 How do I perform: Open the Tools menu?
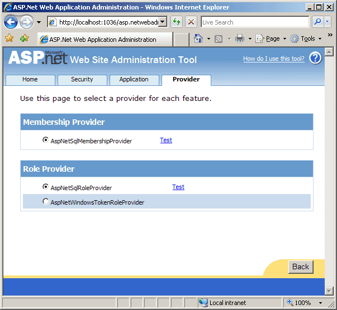coord(306,39)
